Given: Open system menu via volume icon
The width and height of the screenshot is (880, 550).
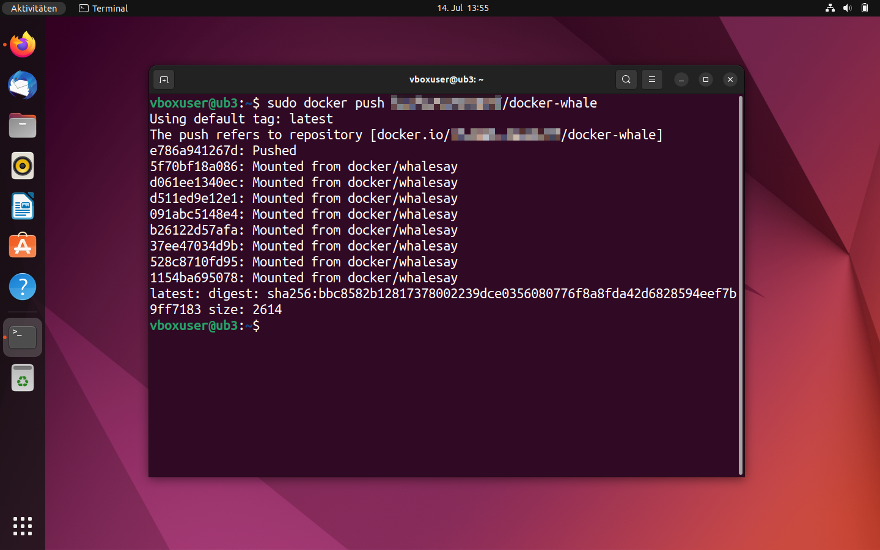Looking at the screenshot, I should tap(847, 8).
